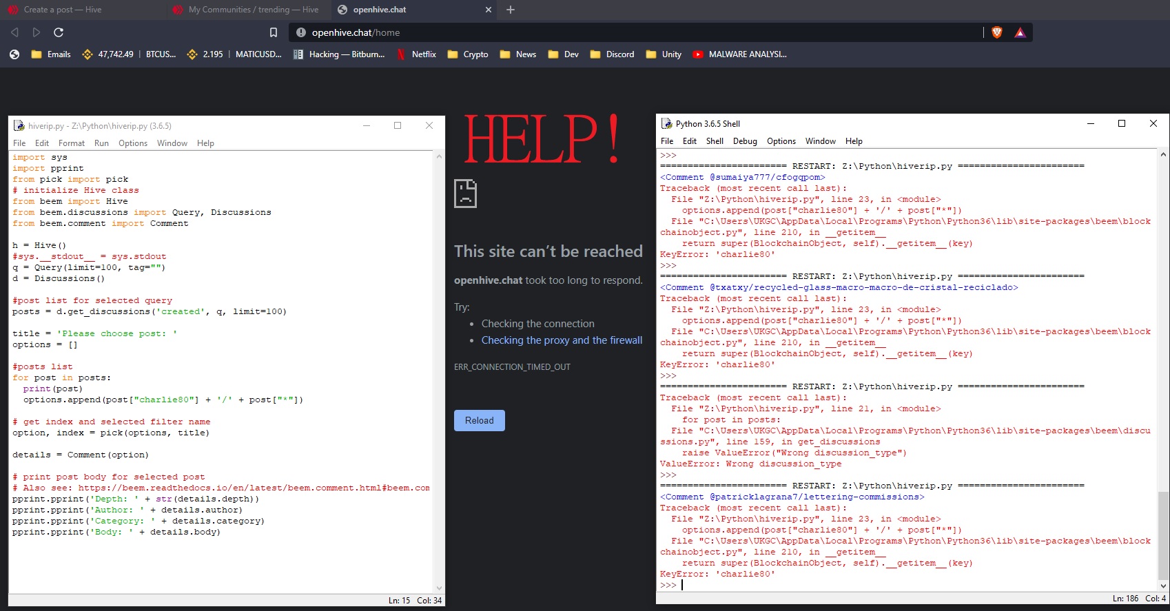Reload the page with toolbar refresh icon
1170x611 pixels.
59,32
